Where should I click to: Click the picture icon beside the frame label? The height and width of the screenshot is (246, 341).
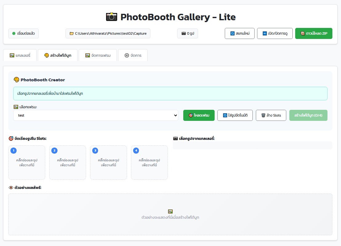[16, 107]
